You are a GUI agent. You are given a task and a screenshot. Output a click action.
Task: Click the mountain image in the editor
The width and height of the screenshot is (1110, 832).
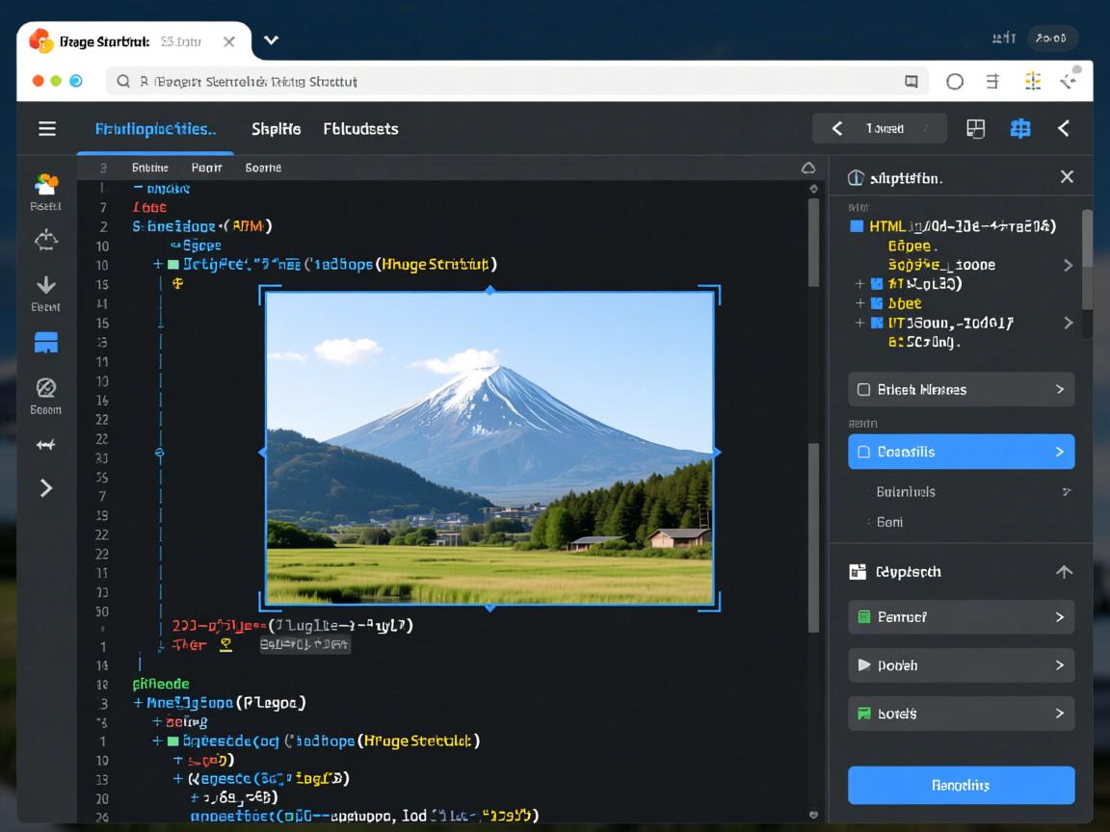click(489, 449)
